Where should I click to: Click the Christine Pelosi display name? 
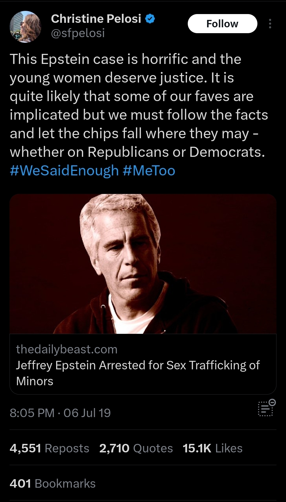tap(96, 19)
